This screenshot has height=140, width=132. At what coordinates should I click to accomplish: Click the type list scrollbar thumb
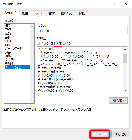125,59
